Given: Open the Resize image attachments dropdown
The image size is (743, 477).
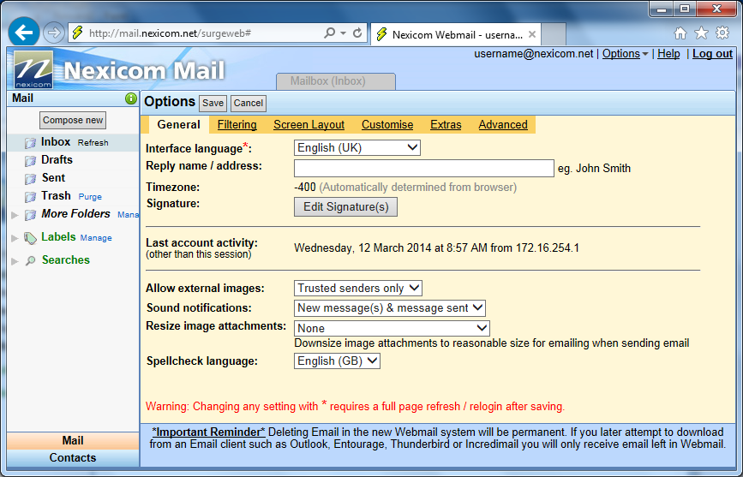Looking at the screenshot, I should (x=392, y=328).
